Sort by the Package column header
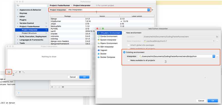This screenshot has height=105, width=222. [x=67, y=16]
